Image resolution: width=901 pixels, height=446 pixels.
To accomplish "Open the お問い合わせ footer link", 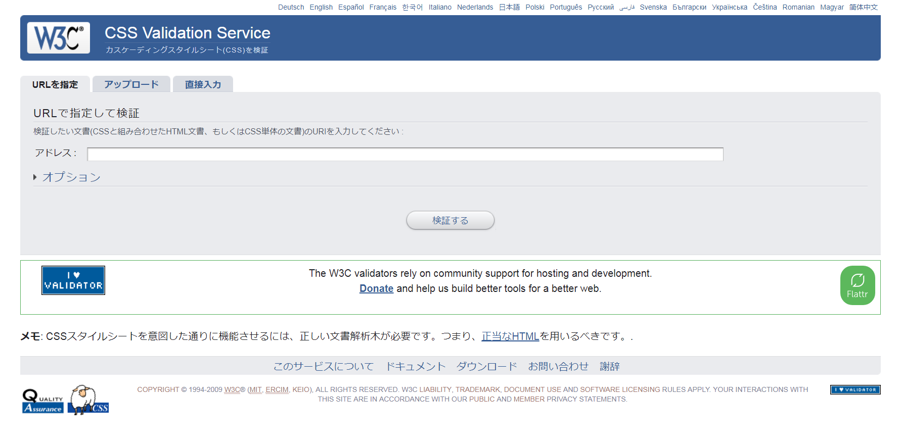I will (558, 366).
